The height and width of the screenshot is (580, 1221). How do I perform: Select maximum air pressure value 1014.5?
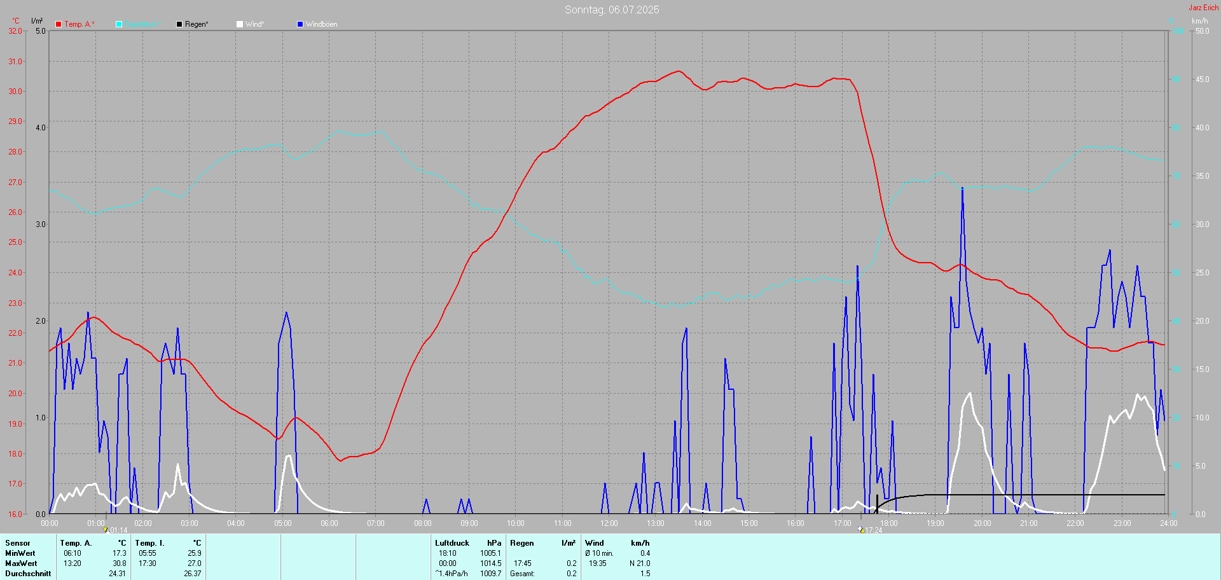point(491,563)
